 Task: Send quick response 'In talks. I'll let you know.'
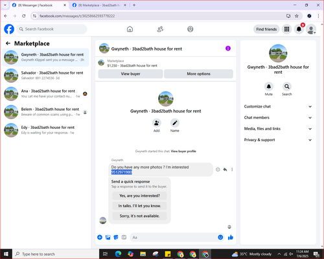pos(139,206)
